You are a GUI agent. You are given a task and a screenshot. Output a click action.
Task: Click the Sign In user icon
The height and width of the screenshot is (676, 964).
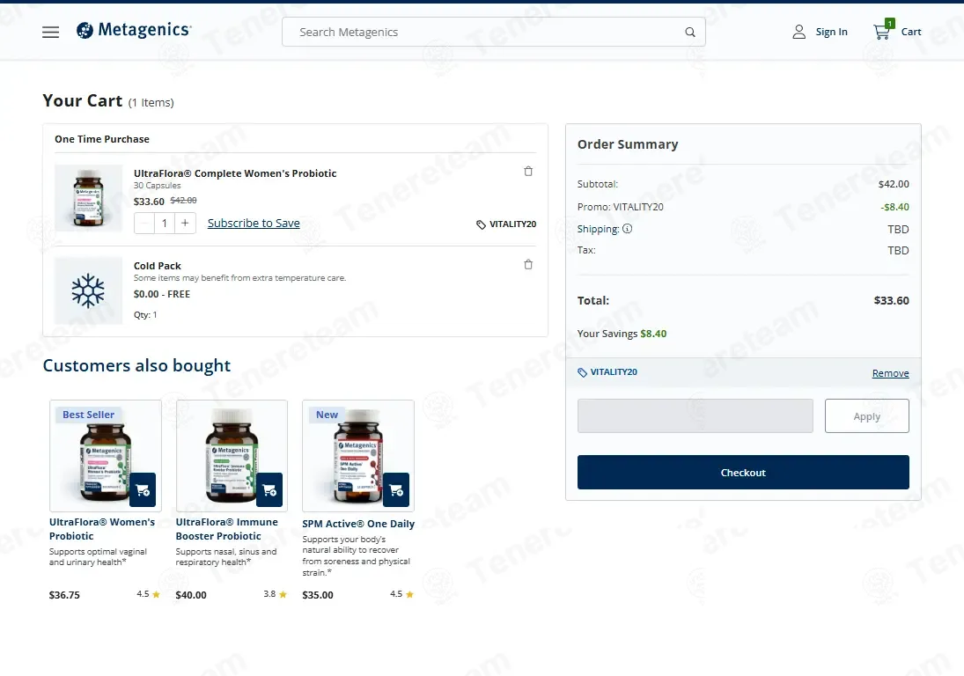[798, 32]
